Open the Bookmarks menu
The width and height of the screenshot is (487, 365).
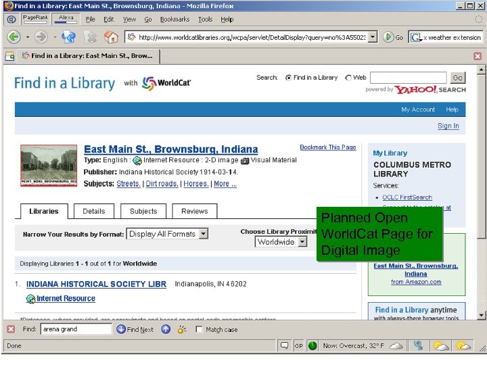tap(175, 19)
